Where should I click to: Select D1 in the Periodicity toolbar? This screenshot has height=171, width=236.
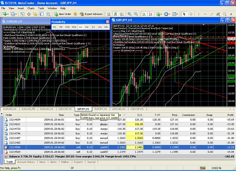[x=93, y=27]
